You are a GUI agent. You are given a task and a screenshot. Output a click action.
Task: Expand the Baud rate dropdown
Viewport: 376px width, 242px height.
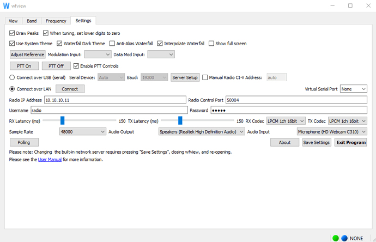point(154,77)
